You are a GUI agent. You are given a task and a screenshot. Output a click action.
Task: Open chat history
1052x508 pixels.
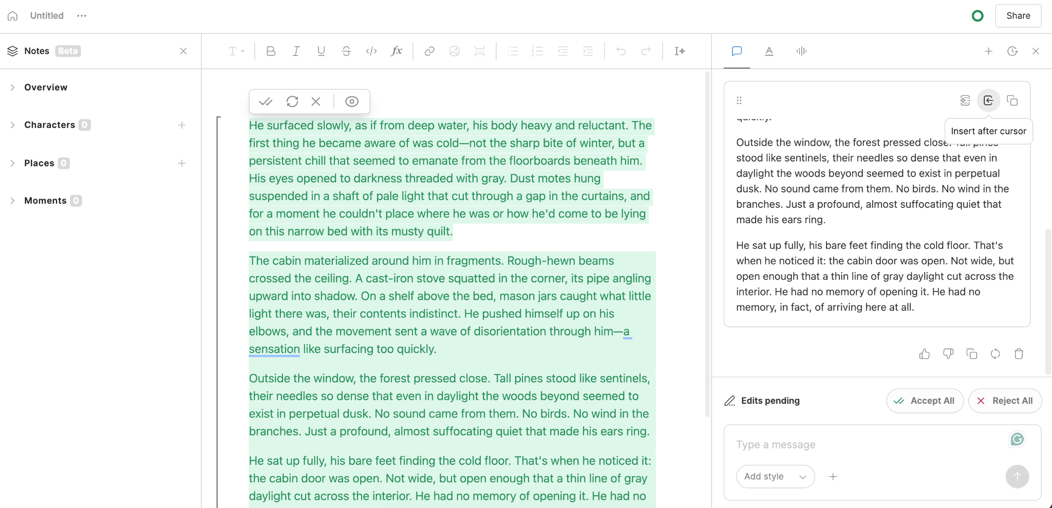point(1012,51)
